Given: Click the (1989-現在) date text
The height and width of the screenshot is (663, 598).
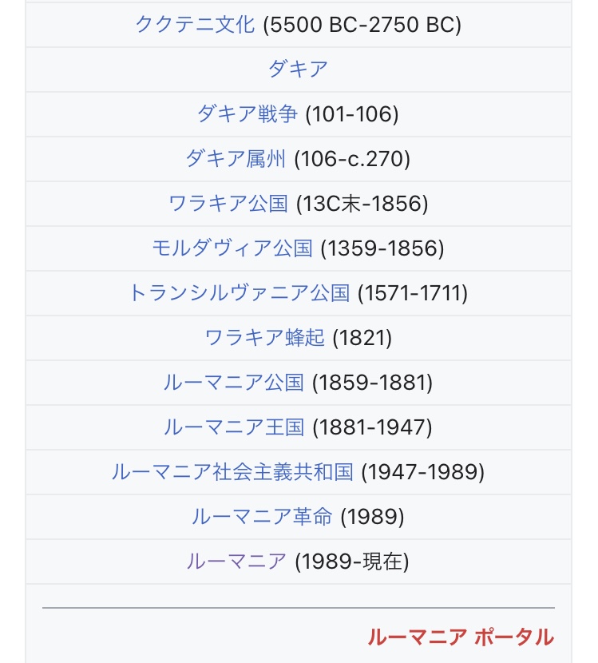Looking at the screenshot, I should tap(352, 562).
